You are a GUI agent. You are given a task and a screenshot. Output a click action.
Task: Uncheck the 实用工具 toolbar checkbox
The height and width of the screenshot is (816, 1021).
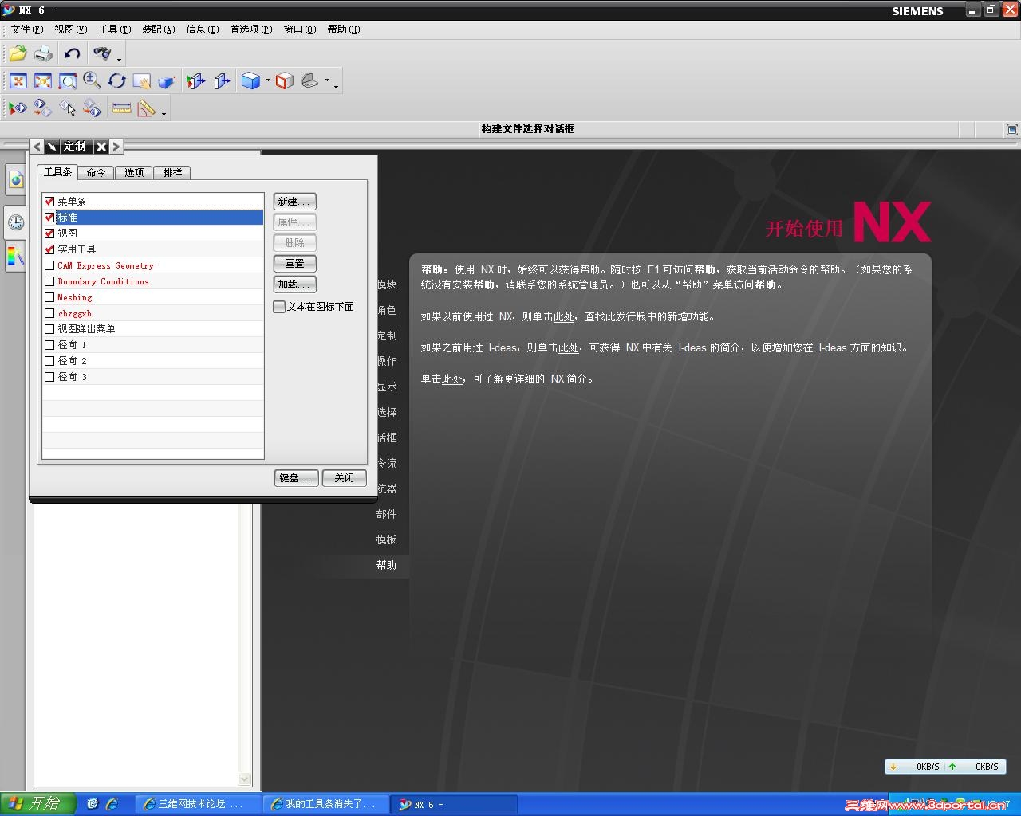(x=49, y=249)
